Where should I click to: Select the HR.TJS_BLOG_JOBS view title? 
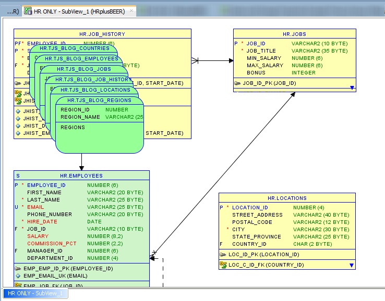click(x=84, y=69)
